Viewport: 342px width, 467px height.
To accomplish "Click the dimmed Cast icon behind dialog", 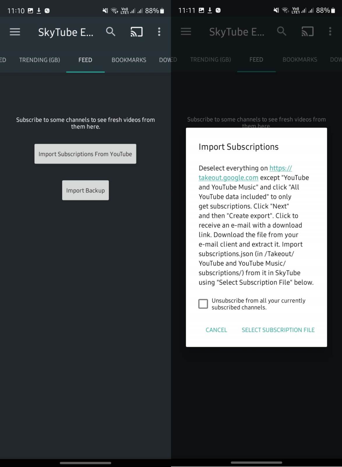I will 307,32.
